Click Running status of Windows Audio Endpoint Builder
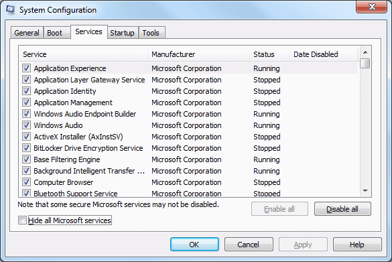This screenshot has height=262, width=392. click(x=267, y=114)
